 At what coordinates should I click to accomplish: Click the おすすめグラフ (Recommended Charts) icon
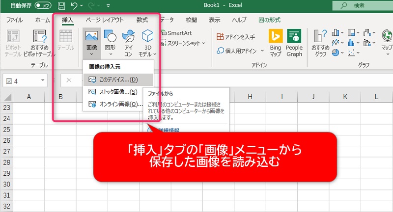click(x=320, y=43)
